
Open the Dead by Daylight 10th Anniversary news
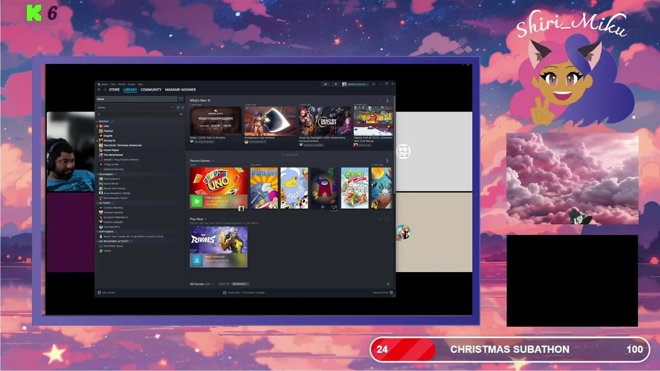tap(325, 121)
